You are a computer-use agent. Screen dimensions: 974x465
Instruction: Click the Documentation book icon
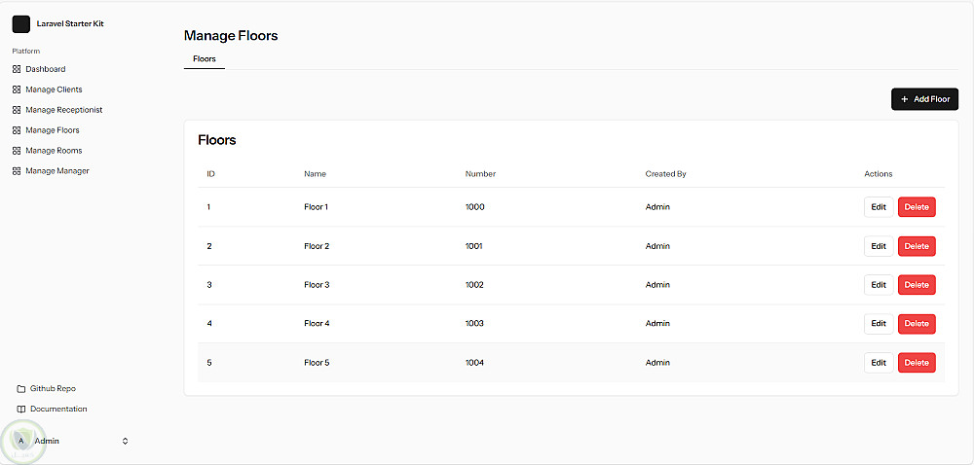(x=21, y=410)
